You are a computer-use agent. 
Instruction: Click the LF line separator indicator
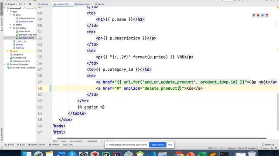pos(217,148)
